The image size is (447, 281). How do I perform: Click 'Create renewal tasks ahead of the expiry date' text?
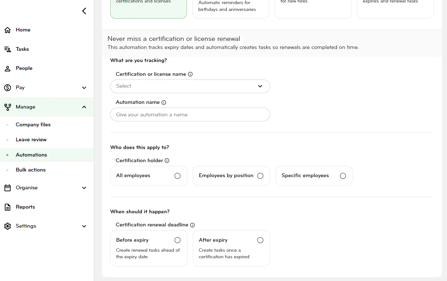pos(148,254)
